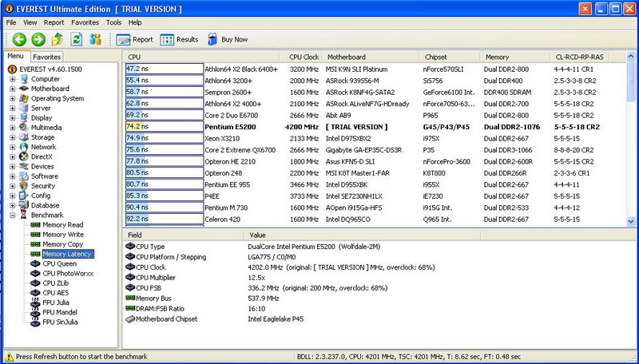Image resolution: width=639 pixels, height=364 pixels.
Task: Click the Report toolbar button
Action: [134, 39]
